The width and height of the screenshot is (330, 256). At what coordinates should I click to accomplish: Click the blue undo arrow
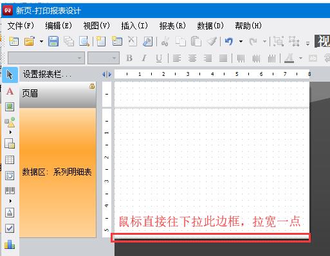(x=228, y=41)
